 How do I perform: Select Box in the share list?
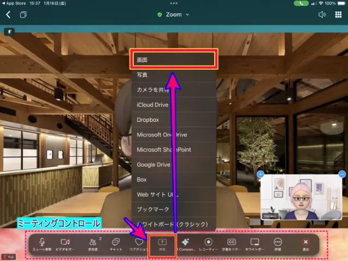(x=174, y=179)
